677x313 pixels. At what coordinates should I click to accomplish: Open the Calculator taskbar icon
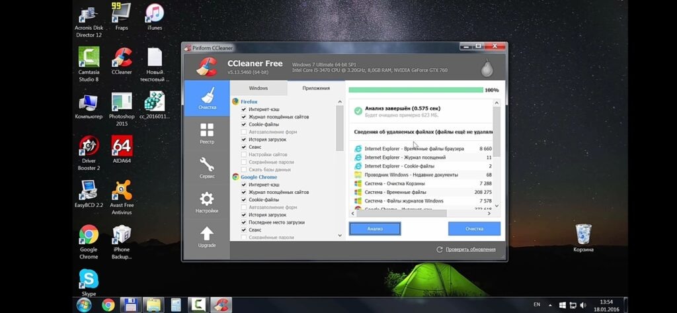click(x=176, y=305)
